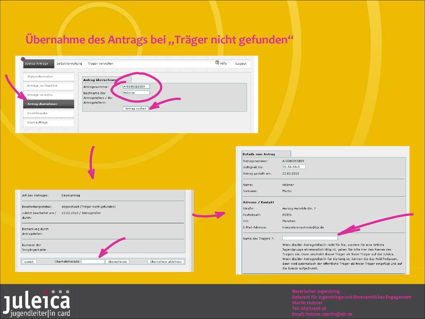Click the Übernahmecode input field
This screenshot has height=319, width=425.
click(93, 262)
